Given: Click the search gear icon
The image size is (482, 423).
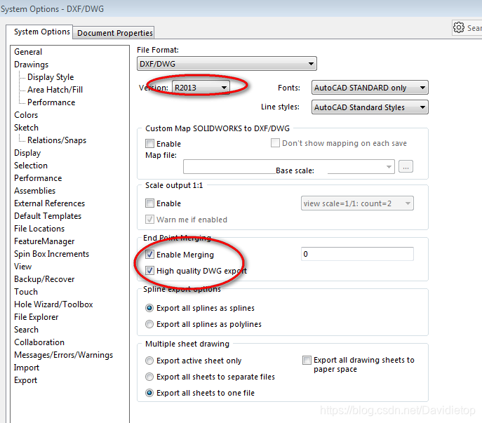Looking at the screenshot, I should [x=459, y=27].
